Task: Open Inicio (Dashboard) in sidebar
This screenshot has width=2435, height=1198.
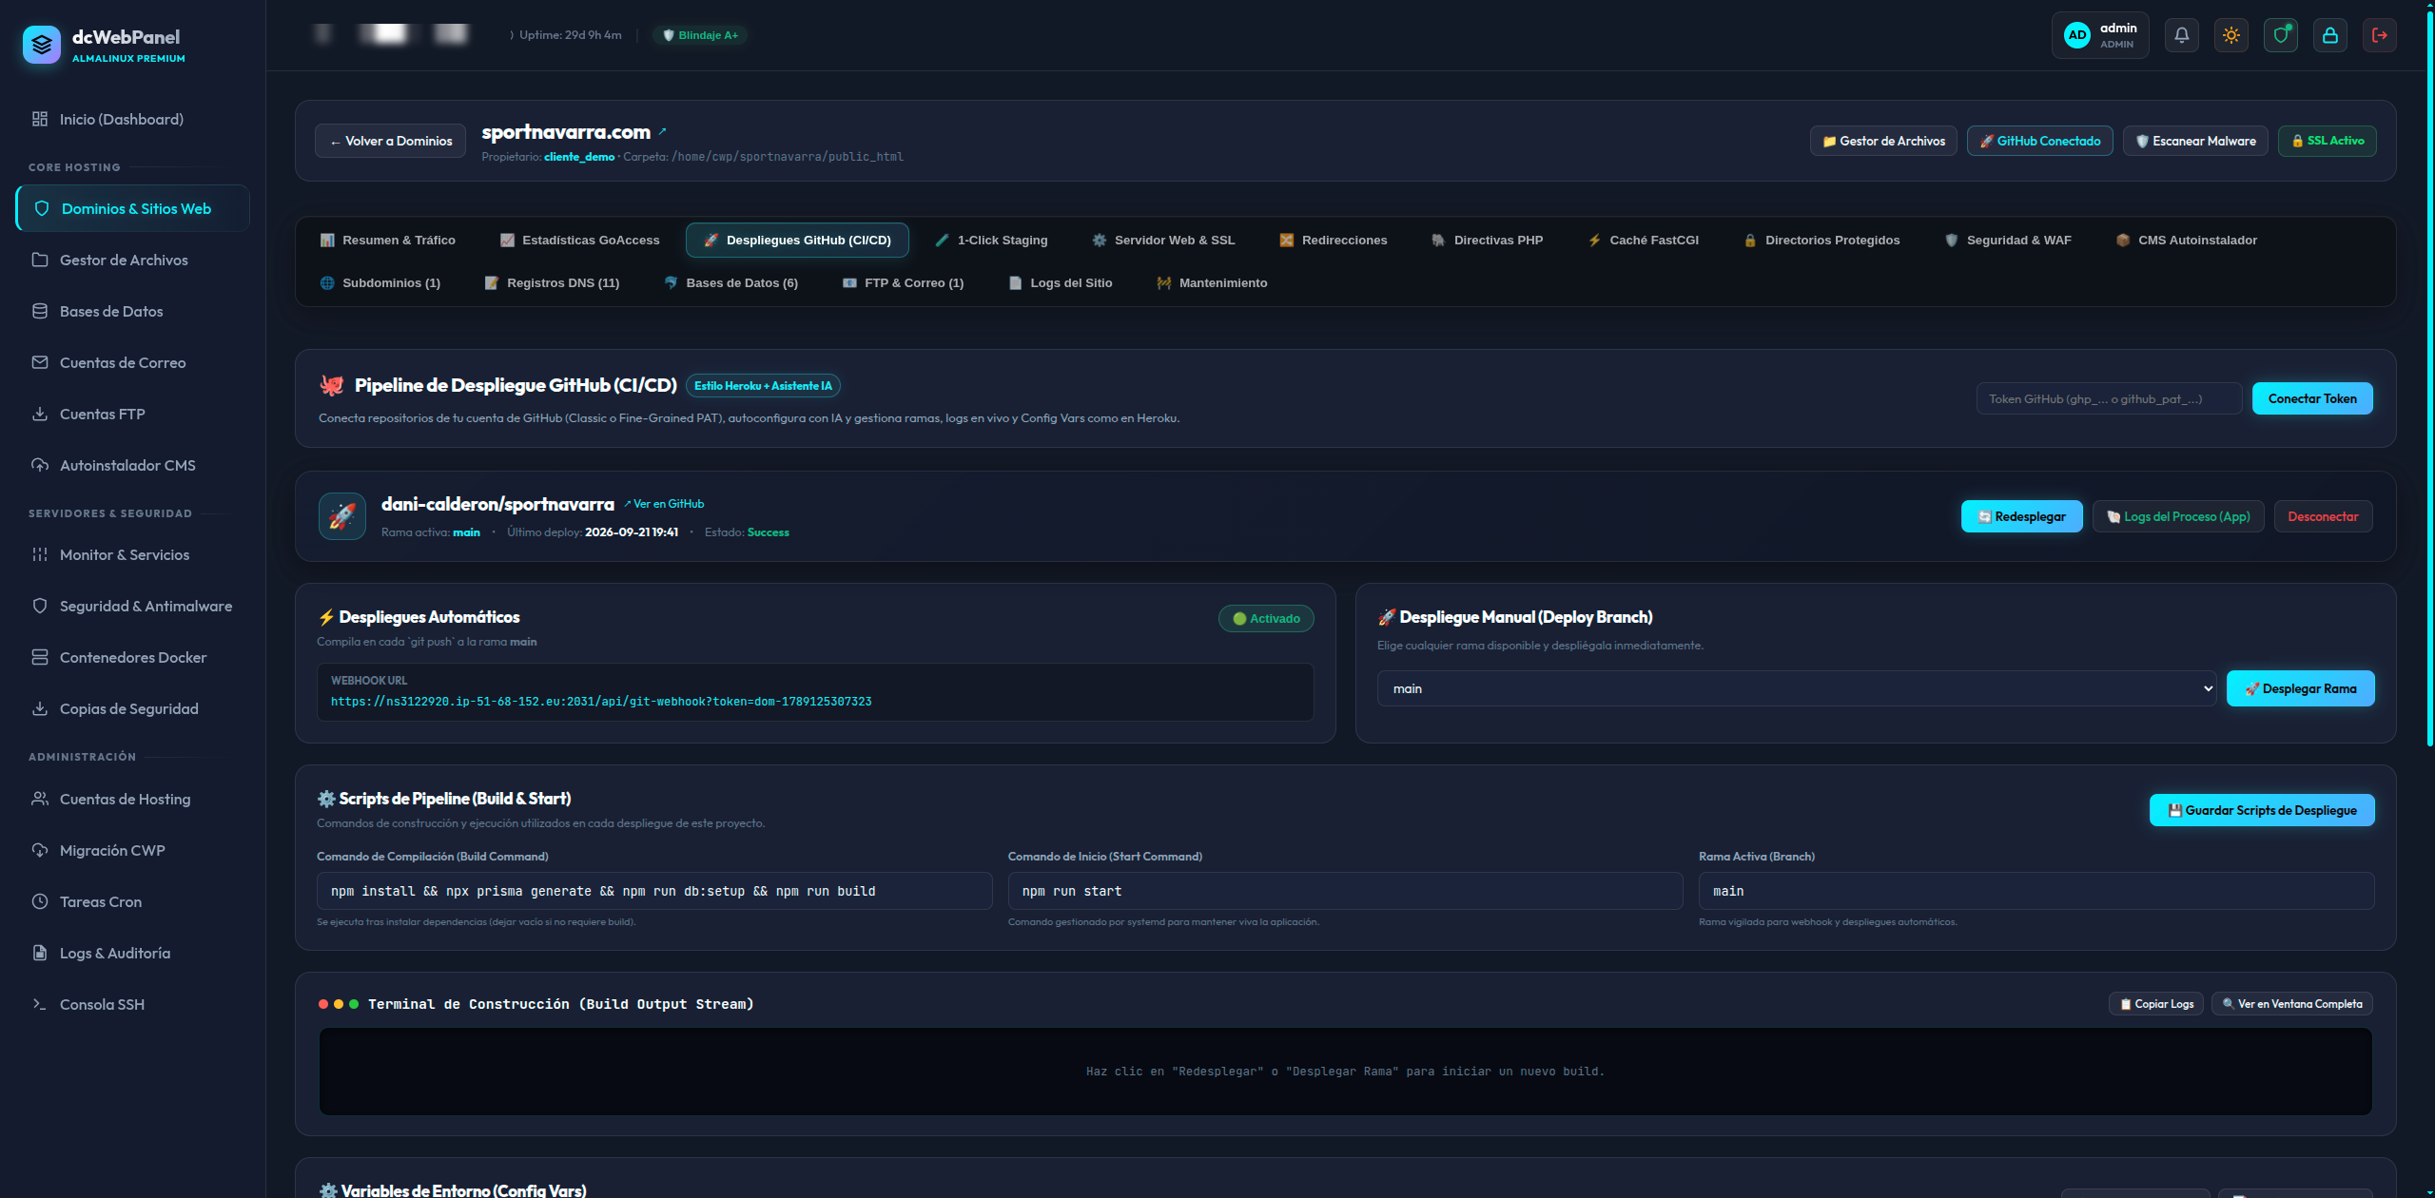Action: pyautogui.click(x=132, y=119)
